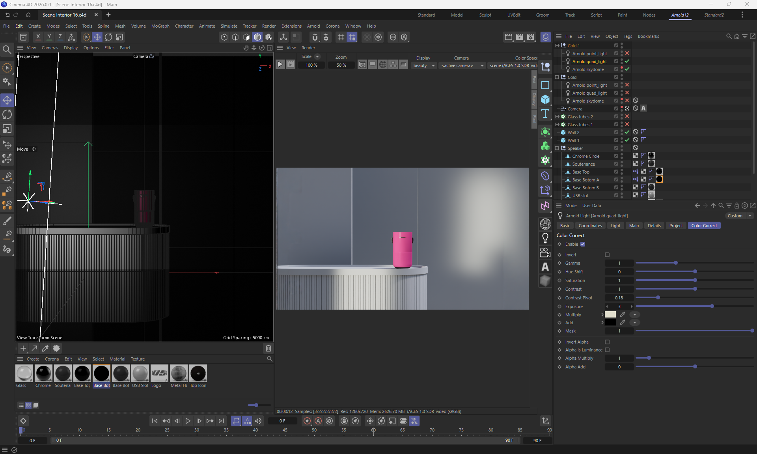Click the Multiply color swatch

point(610,314)
